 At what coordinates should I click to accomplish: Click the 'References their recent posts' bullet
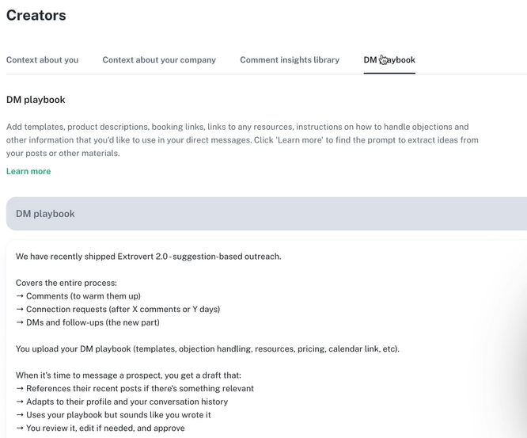(135, 389)
